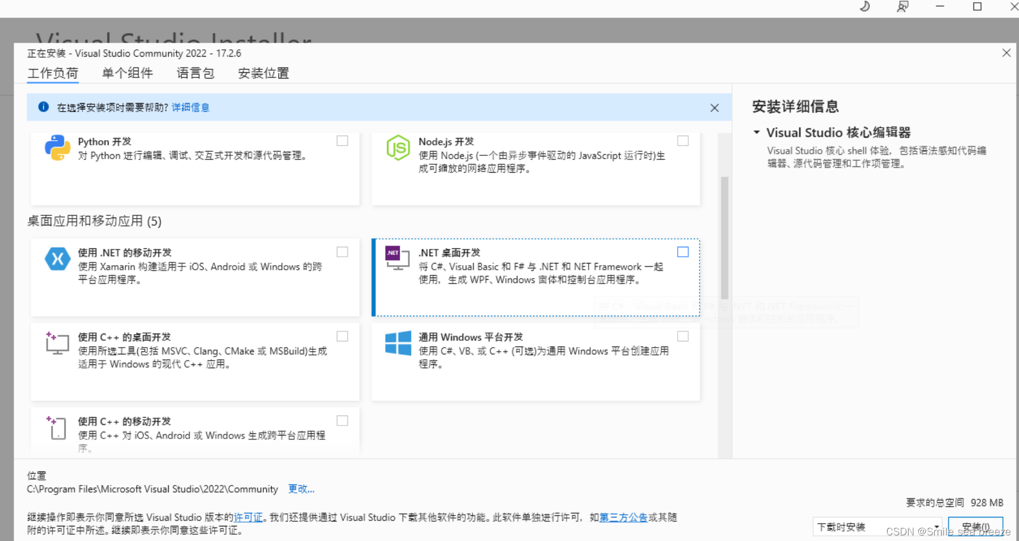The width and height of the screenshot is (1019, 541).
Task: Check the .NET 桌面开发 checkbox
Action: point(683,252)
